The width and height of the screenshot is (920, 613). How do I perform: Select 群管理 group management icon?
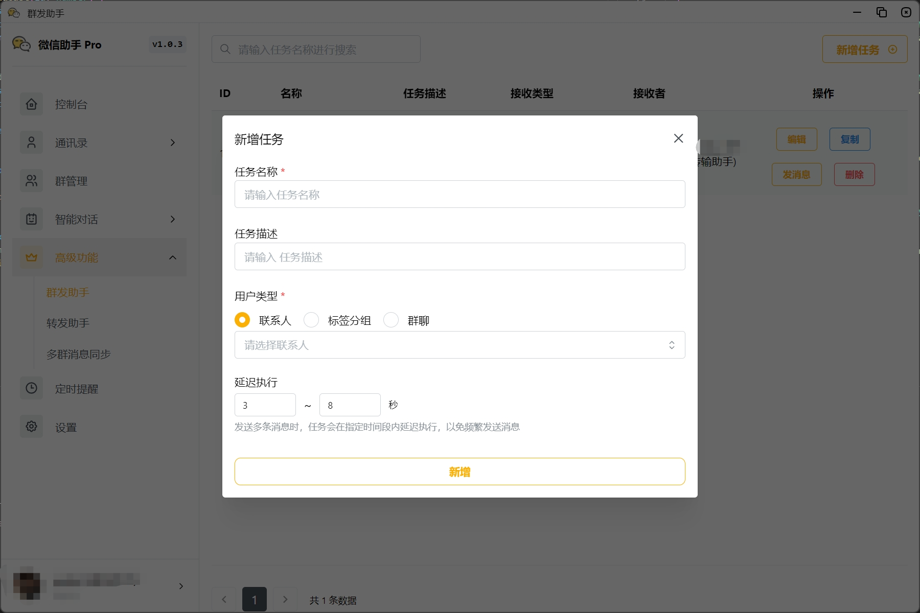[x=32, y=181]
